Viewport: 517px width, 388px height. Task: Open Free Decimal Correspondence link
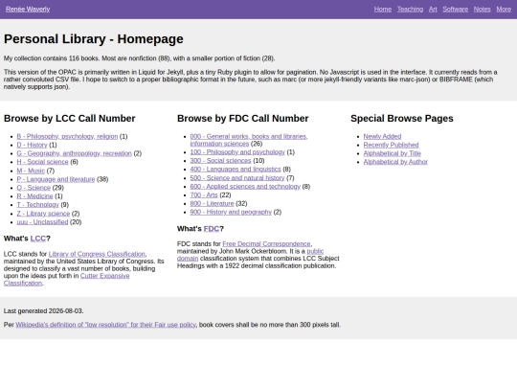point(266,244)
